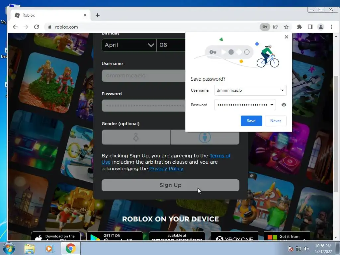This screenshot has height=255, width=340.
Task: Click the padlock site info icon
Action: pos(50,27)
